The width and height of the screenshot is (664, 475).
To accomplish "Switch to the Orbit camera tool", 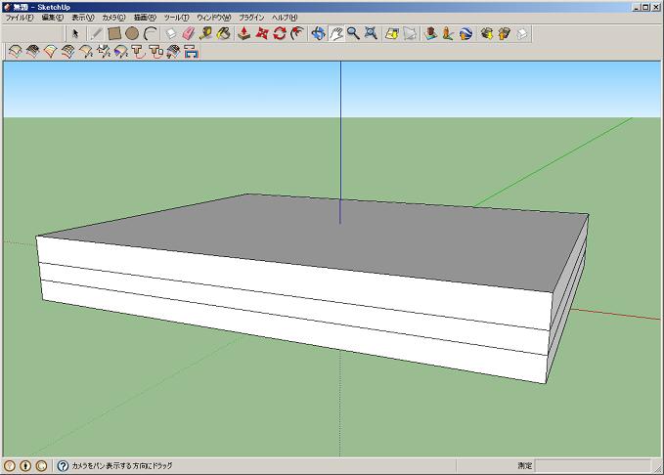I will [x=318, y=33].
